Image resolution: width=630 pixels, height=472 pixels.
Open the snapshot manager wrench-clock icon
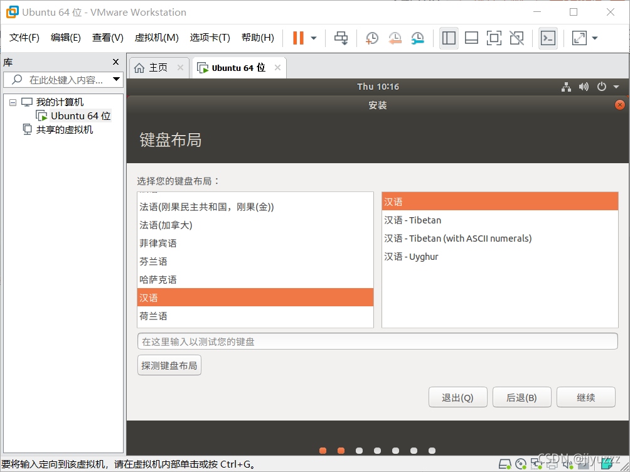(418, 38)
